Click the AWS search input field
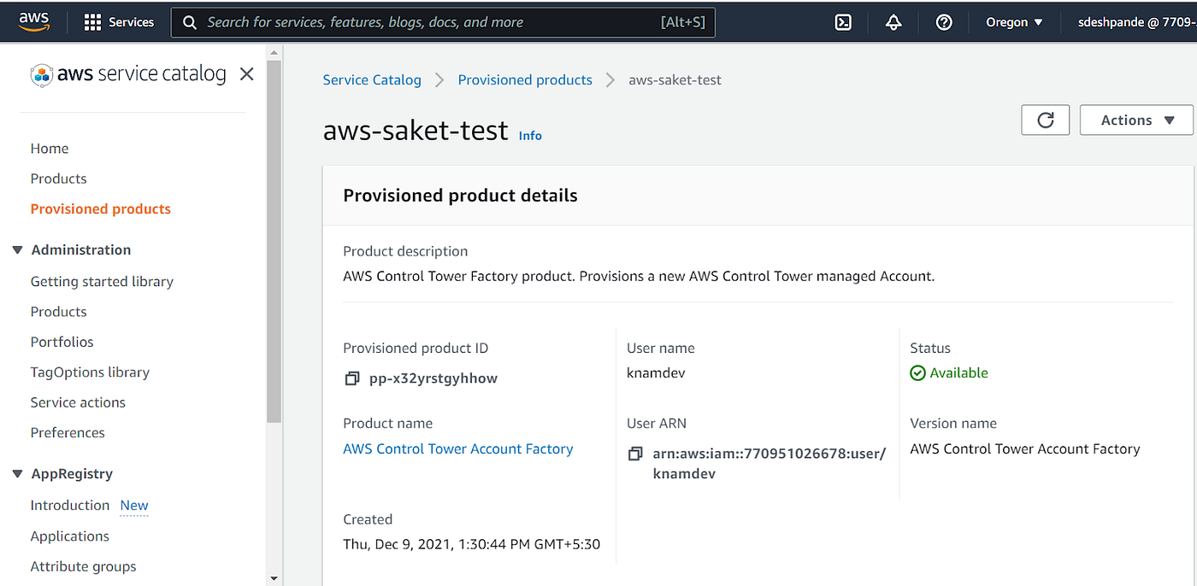This screenshot has height=586, width=1197. (x=427, y=22)
